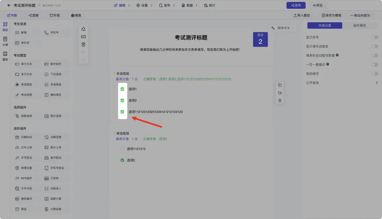The width and height of the screenshot is (382, 219).
Task: Select the 选项2 radio button in 单选框组
Action: (122, 160)
